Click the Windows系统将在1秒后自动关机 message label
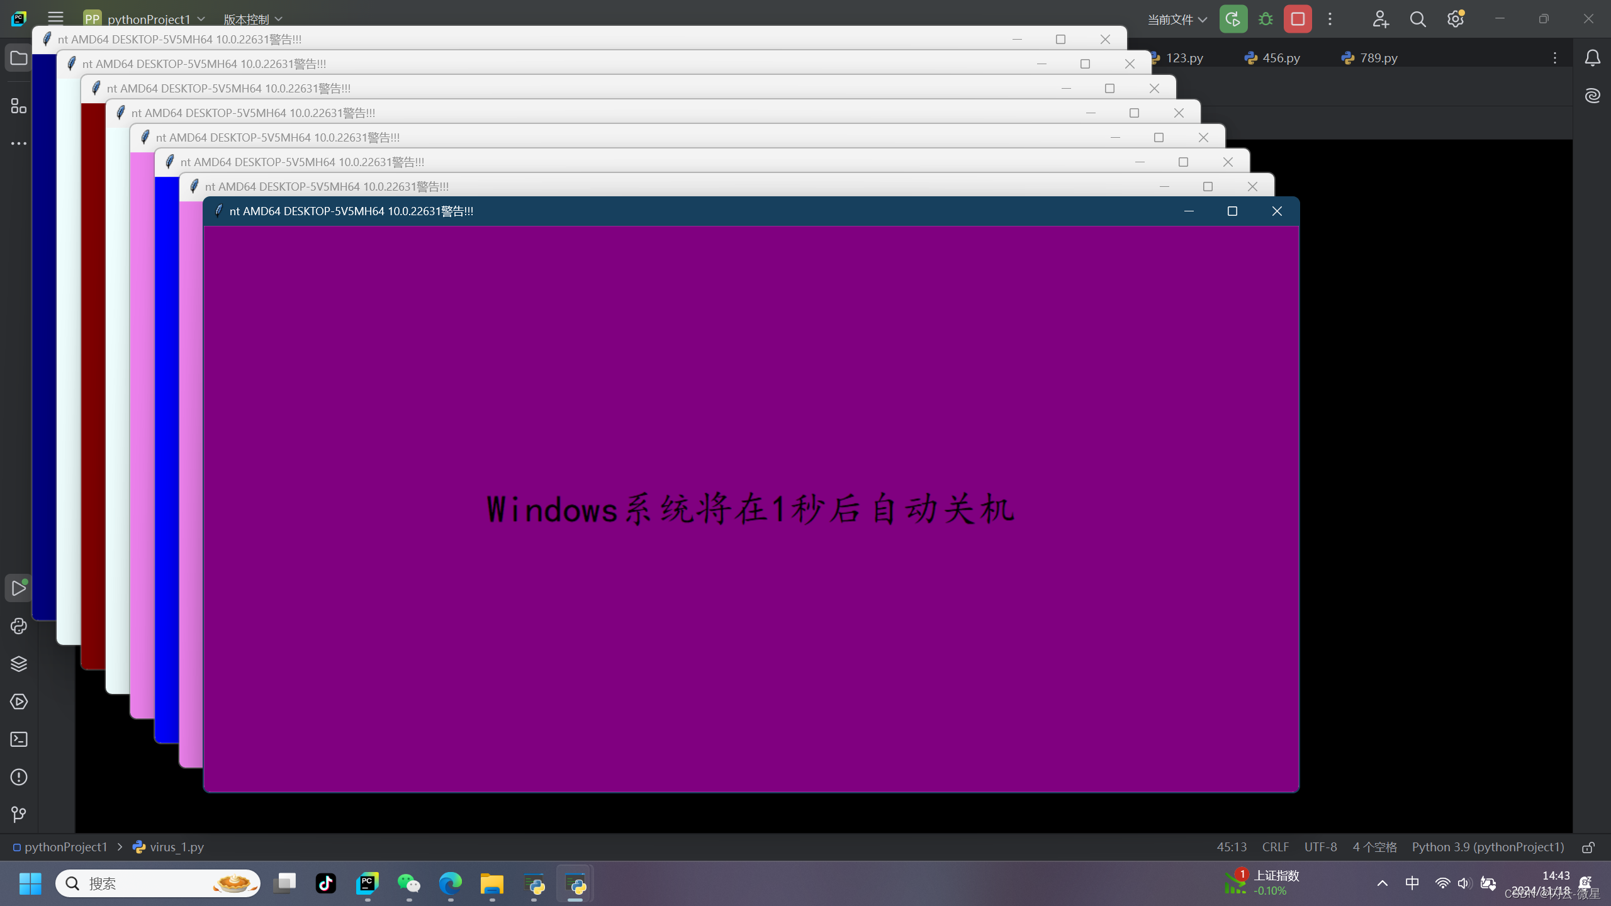This screenshot has height=906, width=1611. pos(750,510)
